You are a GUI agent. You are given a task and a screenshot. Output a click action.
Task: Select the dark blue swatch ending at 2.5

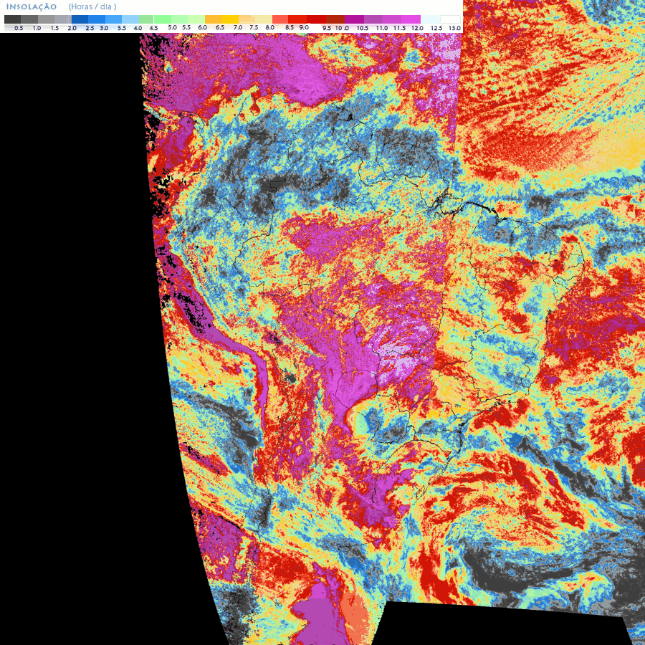[x=80, y=19]
